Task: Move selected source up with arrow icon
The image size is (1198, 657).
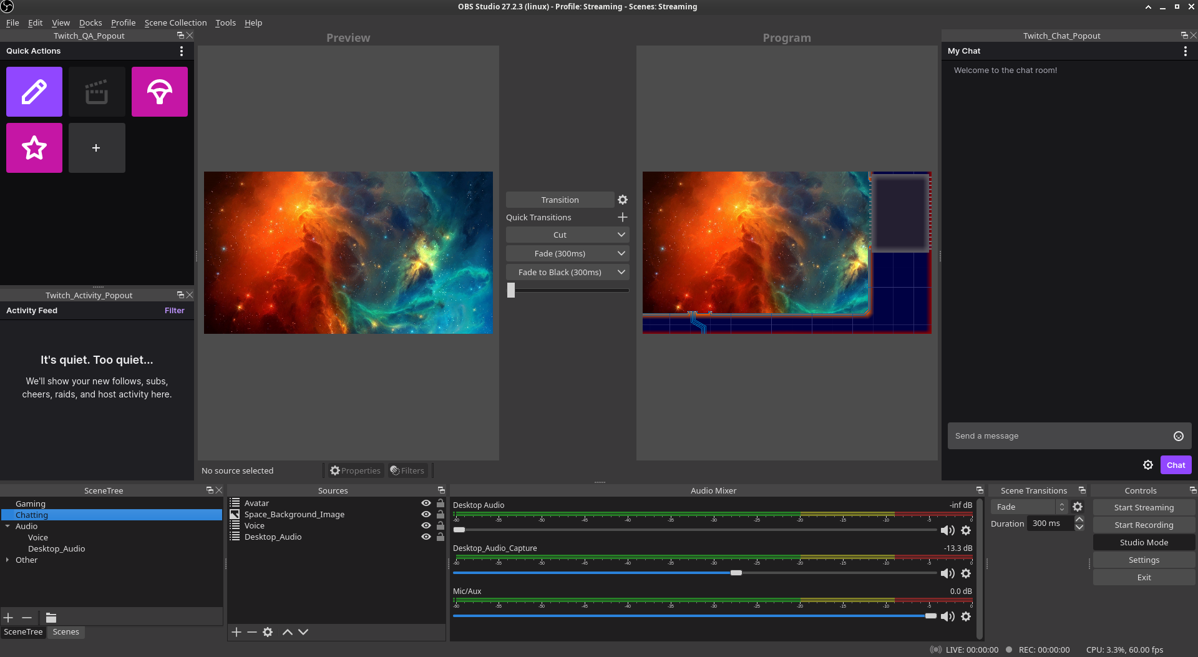Action: pos(288,631)
